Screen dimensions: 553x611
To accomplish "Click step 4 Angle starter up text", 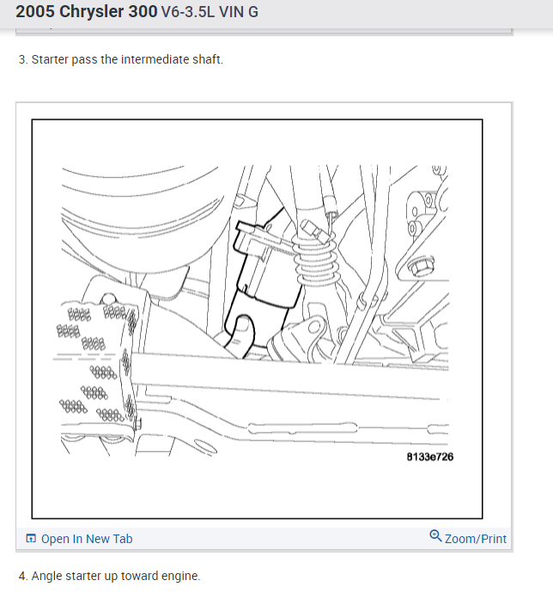I will pos(109,576).
